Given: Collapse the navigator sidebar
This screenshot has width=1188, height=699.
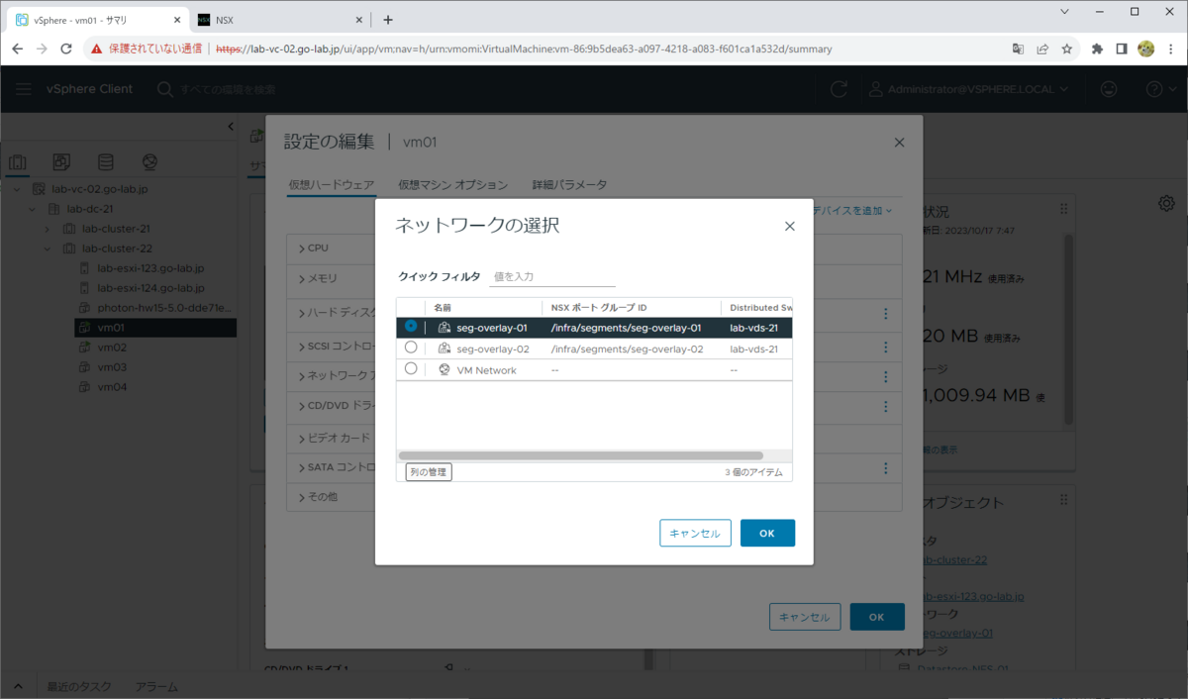Looking at the screenshot, I should [230, 127].
